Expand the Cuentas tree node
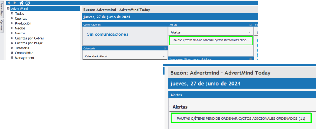This screenshot has width=316, height=129. pos(12,18)
